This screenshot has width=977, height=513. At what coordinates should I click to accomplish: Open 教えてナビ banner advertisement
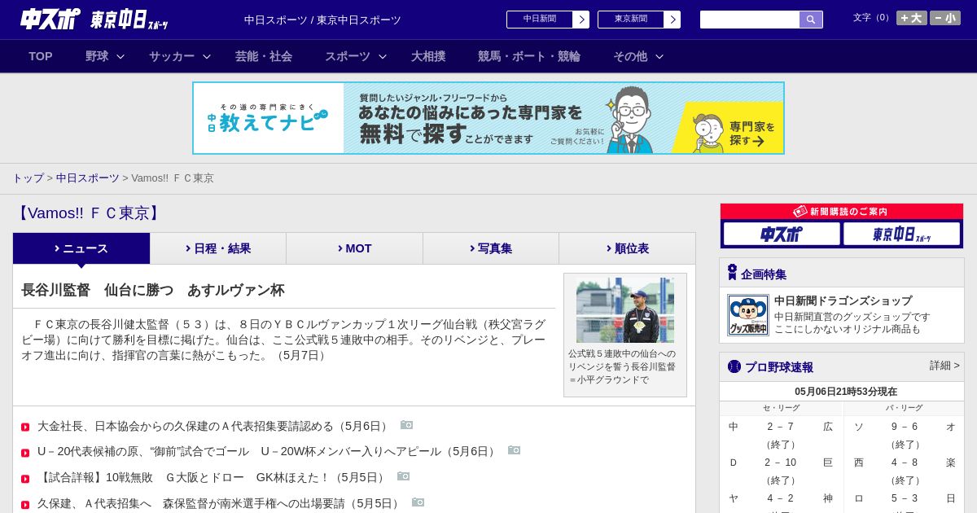tap(488, 118)
